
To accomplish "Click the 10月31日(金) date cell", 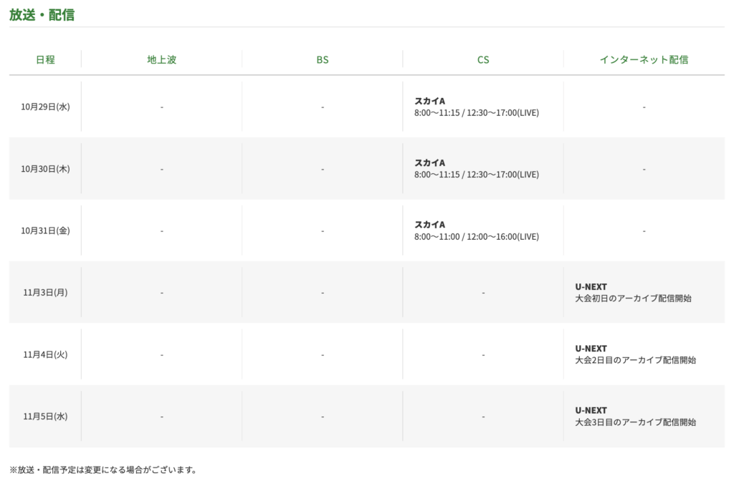I will pos(45,230).
